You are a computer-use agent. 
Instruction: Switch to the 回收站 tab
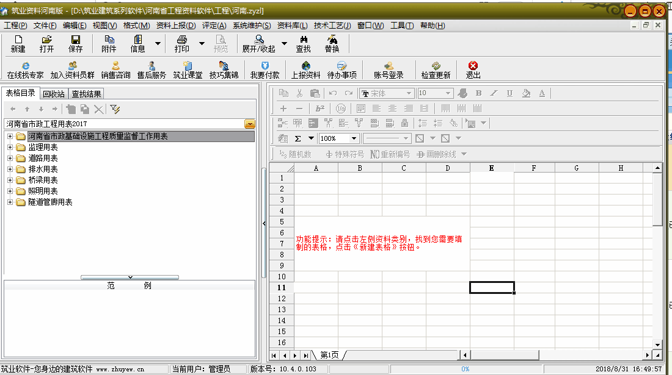coord(53,94)
